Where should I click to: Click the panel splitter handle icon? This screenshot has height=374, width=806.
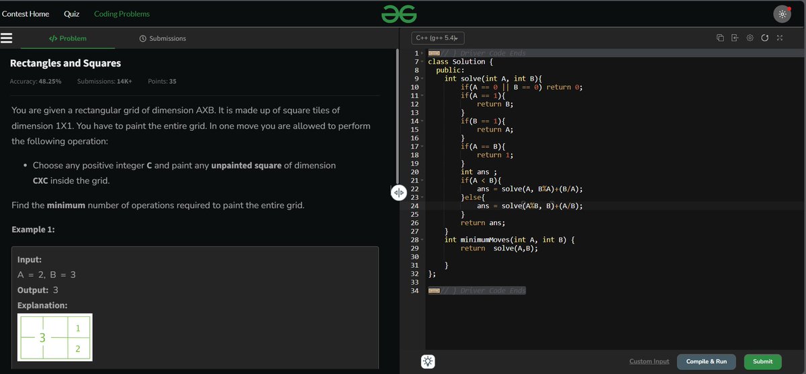point(398,193)
